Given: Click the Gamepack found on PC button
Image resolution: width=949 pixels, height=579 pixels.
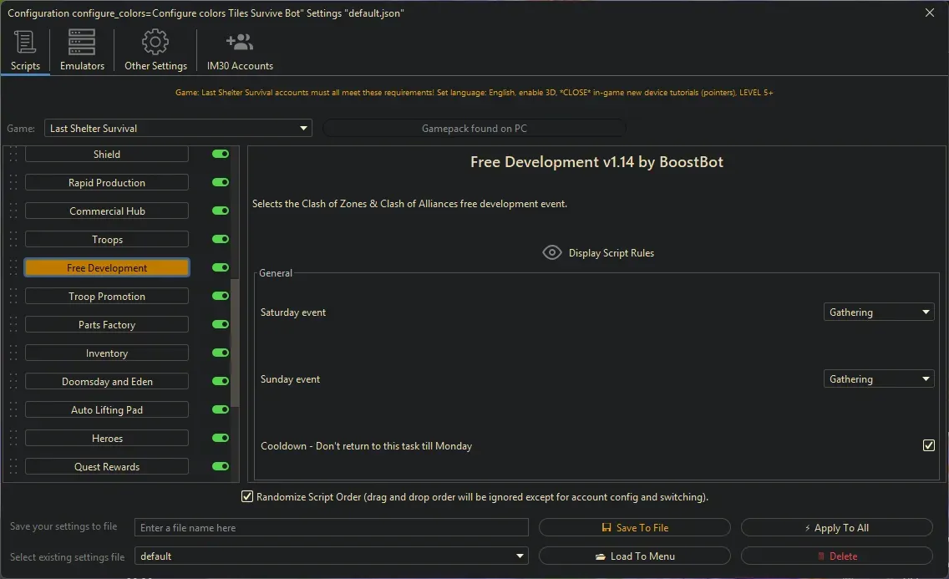Looking at the screenshot, I should pyautogui.click(x=474, y=129).
